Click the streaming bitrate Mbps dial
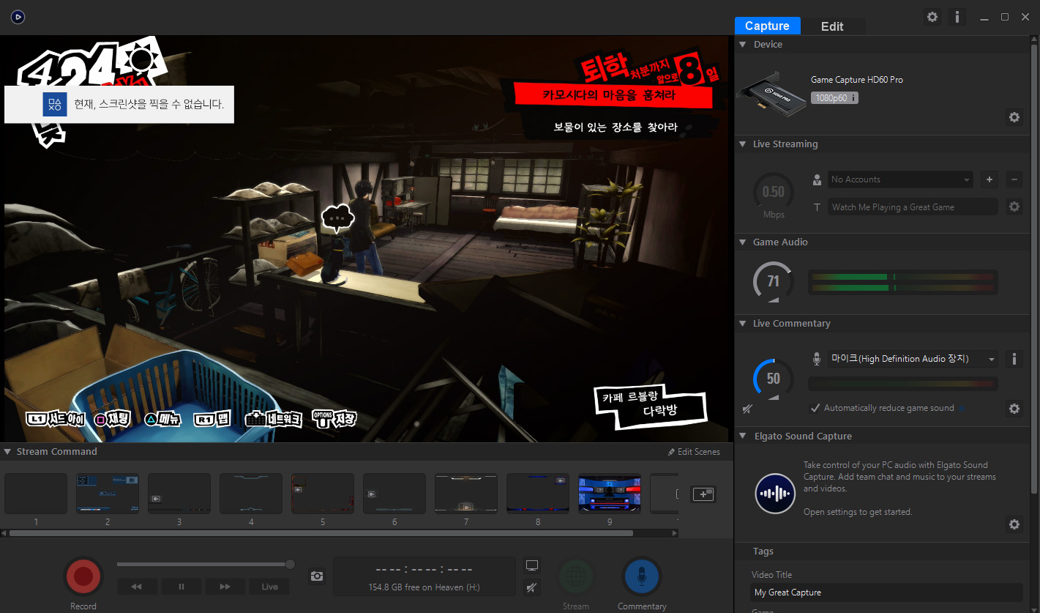Viewport: 1040px width, 613px height. tap(773, 193)
